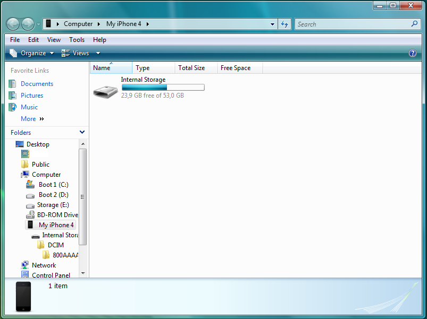Select Storage (E:) drive in tree
This screenshot has height=319, width=427.
[x=53, y=204]
